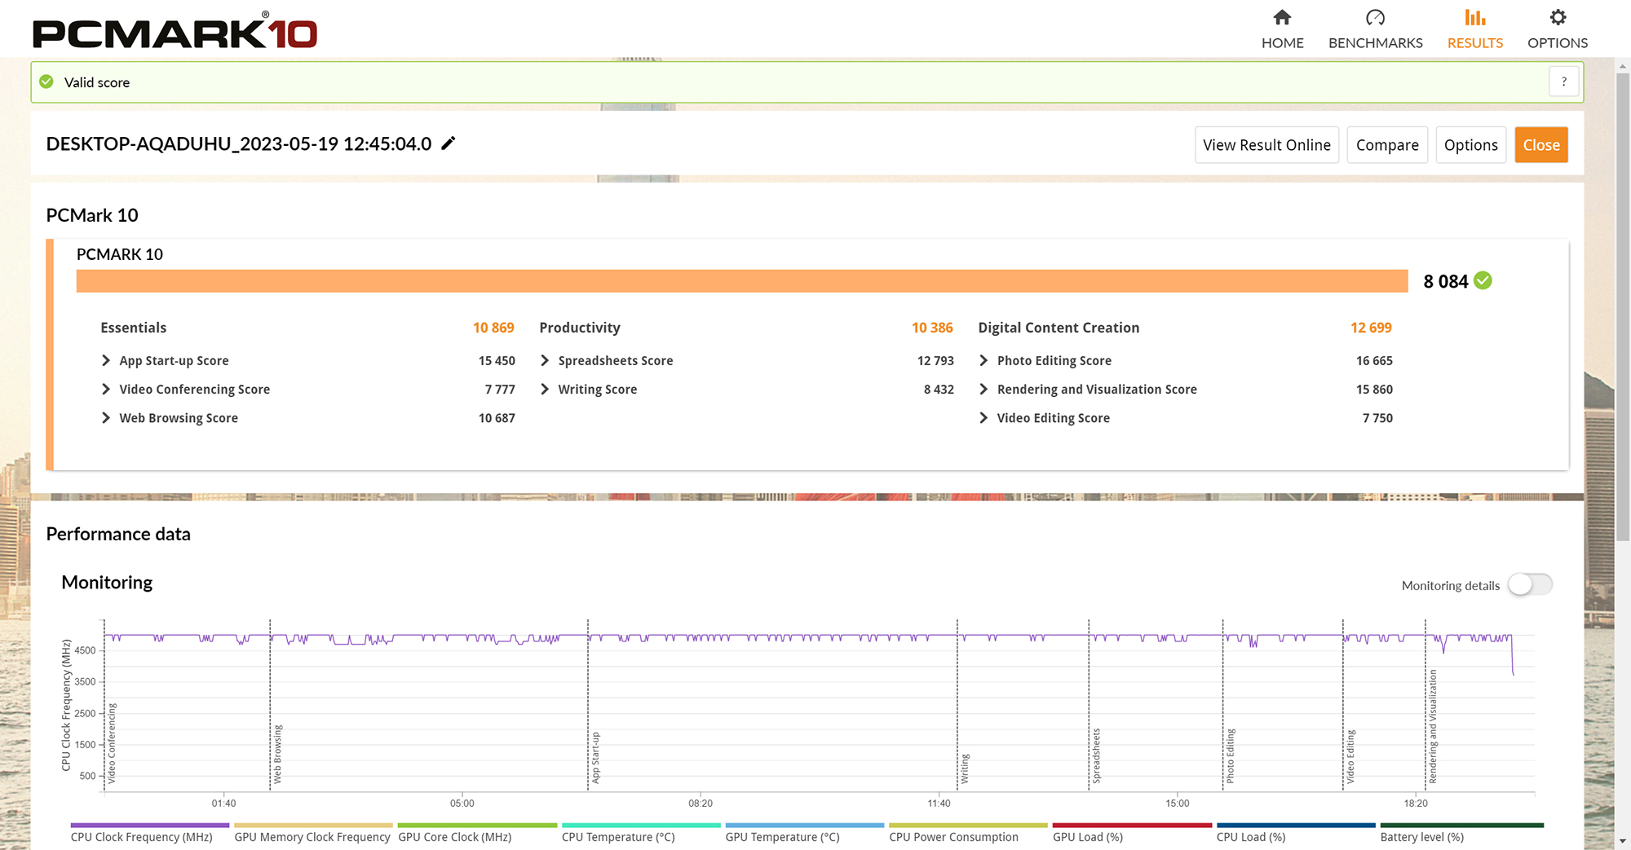This screenshot has height=850, width=1631.
Task: Click result title DESKTOP-AQADUHU_2023-05-19
Action: pyautogui.click(x=239, y=143)
